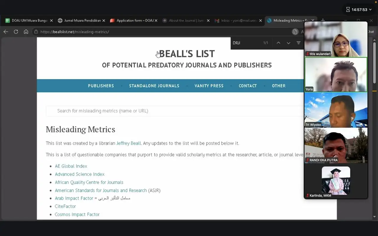Select Yoris's video thumbnail

point(336,75)
